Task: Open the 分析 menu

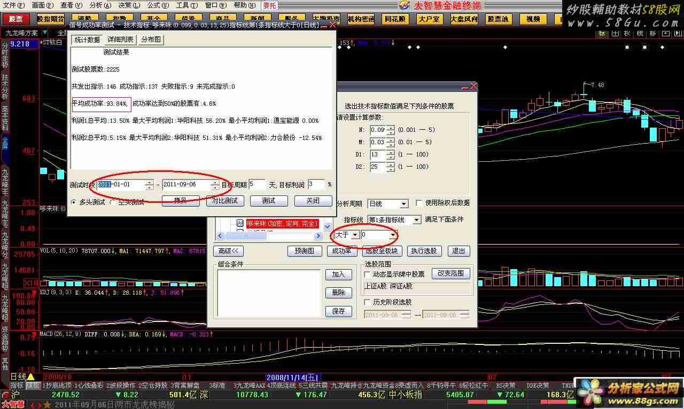Action: [100, 5]
